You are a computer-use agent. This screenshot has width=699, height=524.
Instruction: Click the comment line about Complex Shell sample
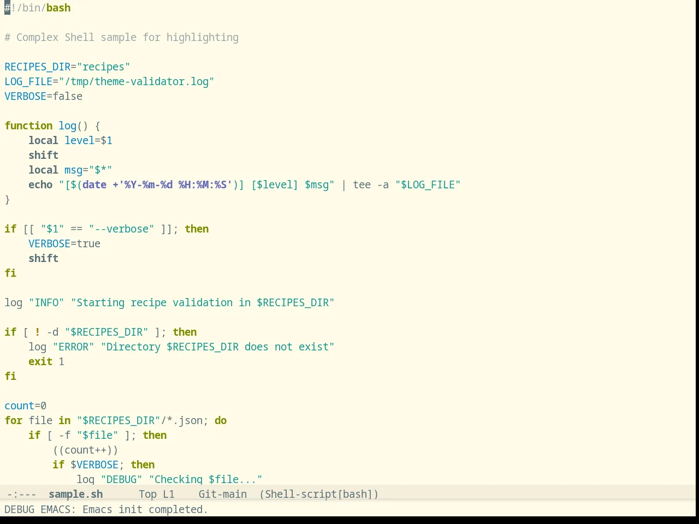tap(122, 38)
